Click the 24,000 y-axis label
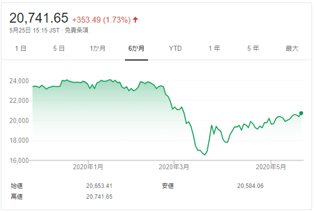This screenshot has width=314, height=212. pos(19,81)
